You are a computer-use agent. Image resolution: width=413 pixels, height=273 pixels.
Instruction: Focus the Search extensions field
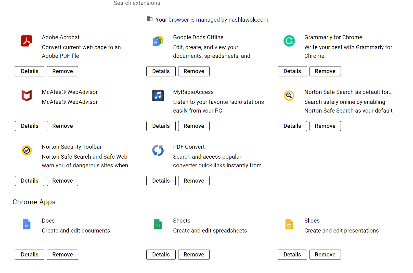137,3
